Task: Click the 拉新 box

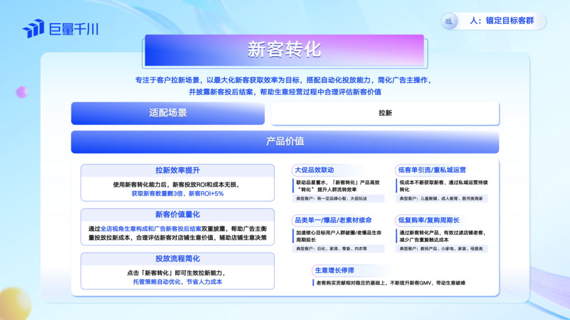Action: pyautogui.click(x=385, y=113)
